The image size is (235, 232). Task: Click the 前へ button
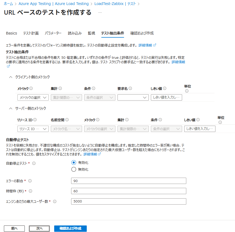tap(14, 228)
